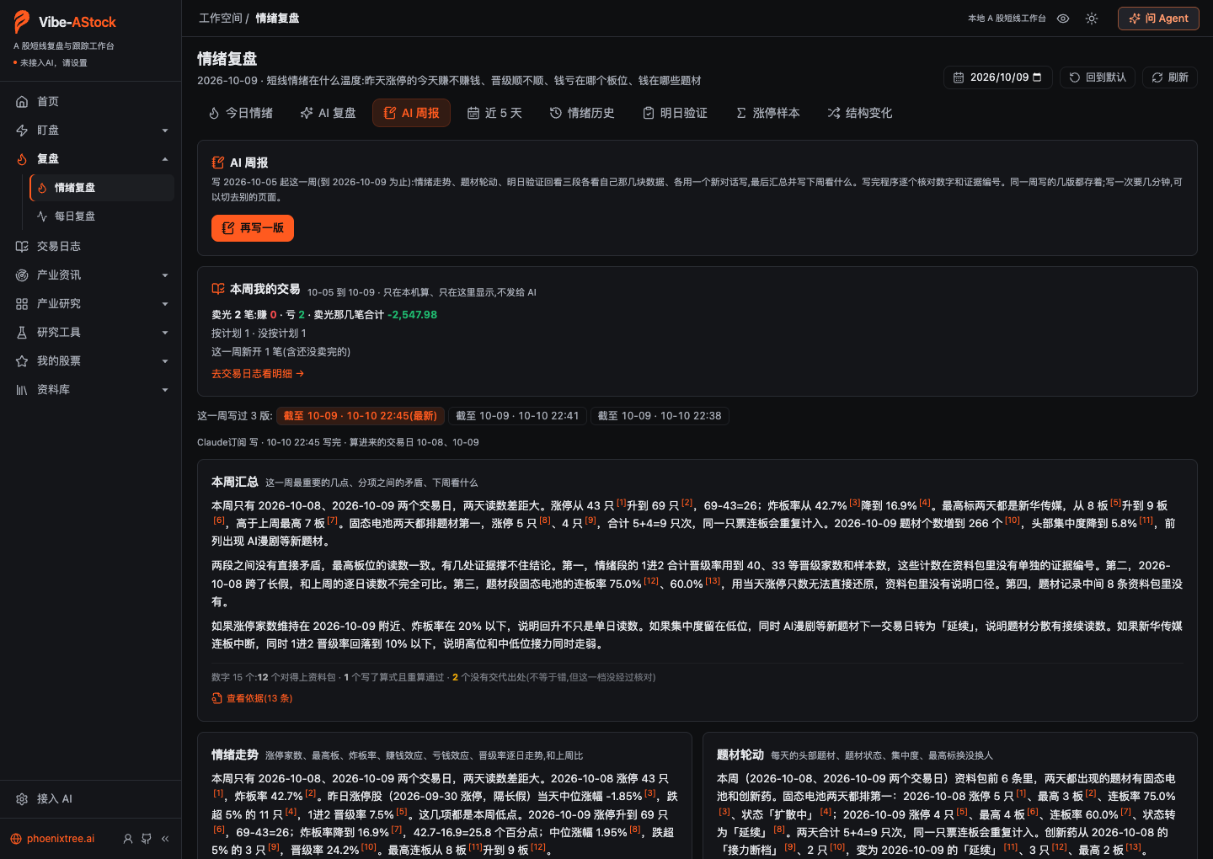Click the 工作空间 breadcrumb
Image resolution: width=1213 pixels, height=859 pixels.
coord(221,19)
